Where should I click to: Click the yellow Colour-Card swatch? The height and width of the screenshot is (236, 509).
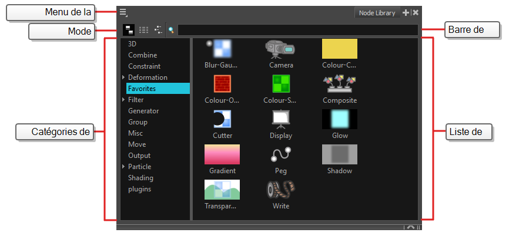(x=339, y=49)
